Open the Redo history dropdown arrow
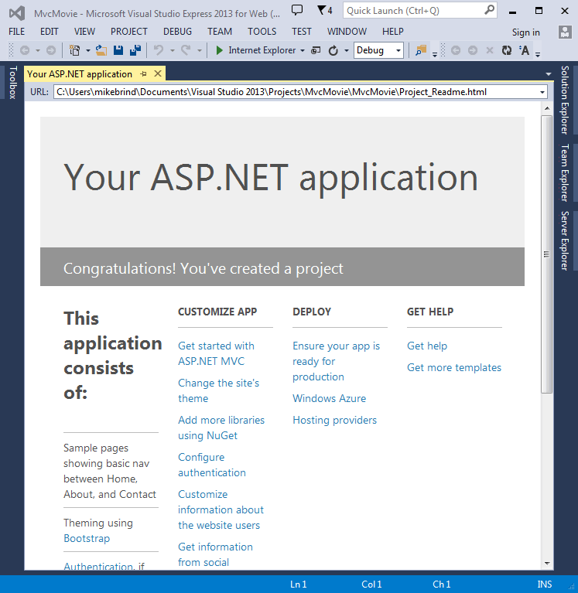Image resolution: width=578 pixels, height=593 pixels. point(199,50)
